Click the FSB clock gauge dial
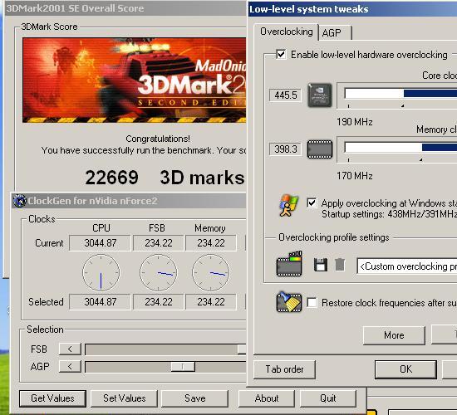This screenshot has width=457, height=415. (158, 272)
